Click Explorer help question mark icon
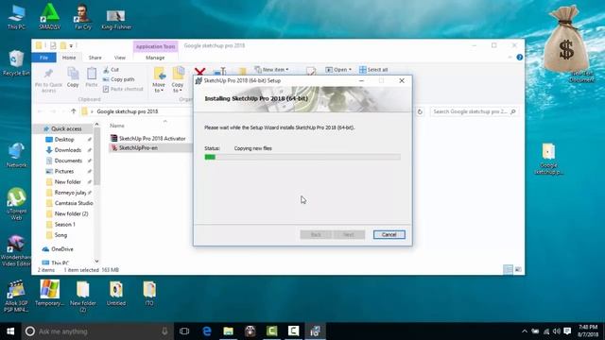Screen dimensions: 605x340 pyautogui.click(x=520, y=57)
